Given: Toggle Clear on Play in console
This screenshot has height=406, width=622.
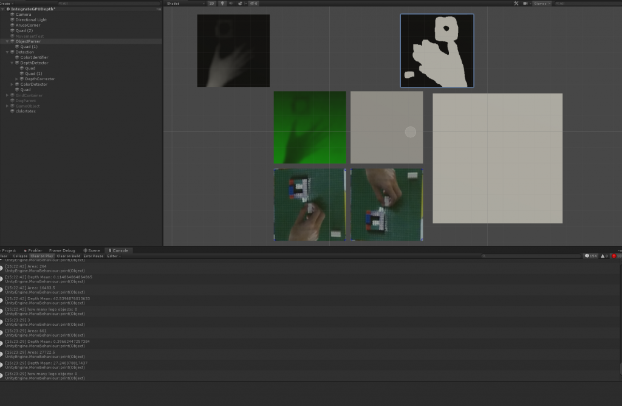Looking at the screenshot, I should pyautogui.click(x=42, y=256).
